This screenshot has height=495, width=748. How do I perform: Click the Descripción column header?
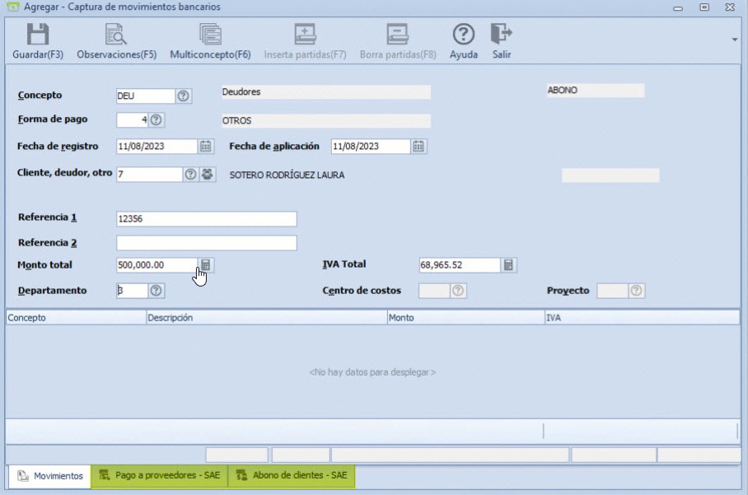pos(265,317)
